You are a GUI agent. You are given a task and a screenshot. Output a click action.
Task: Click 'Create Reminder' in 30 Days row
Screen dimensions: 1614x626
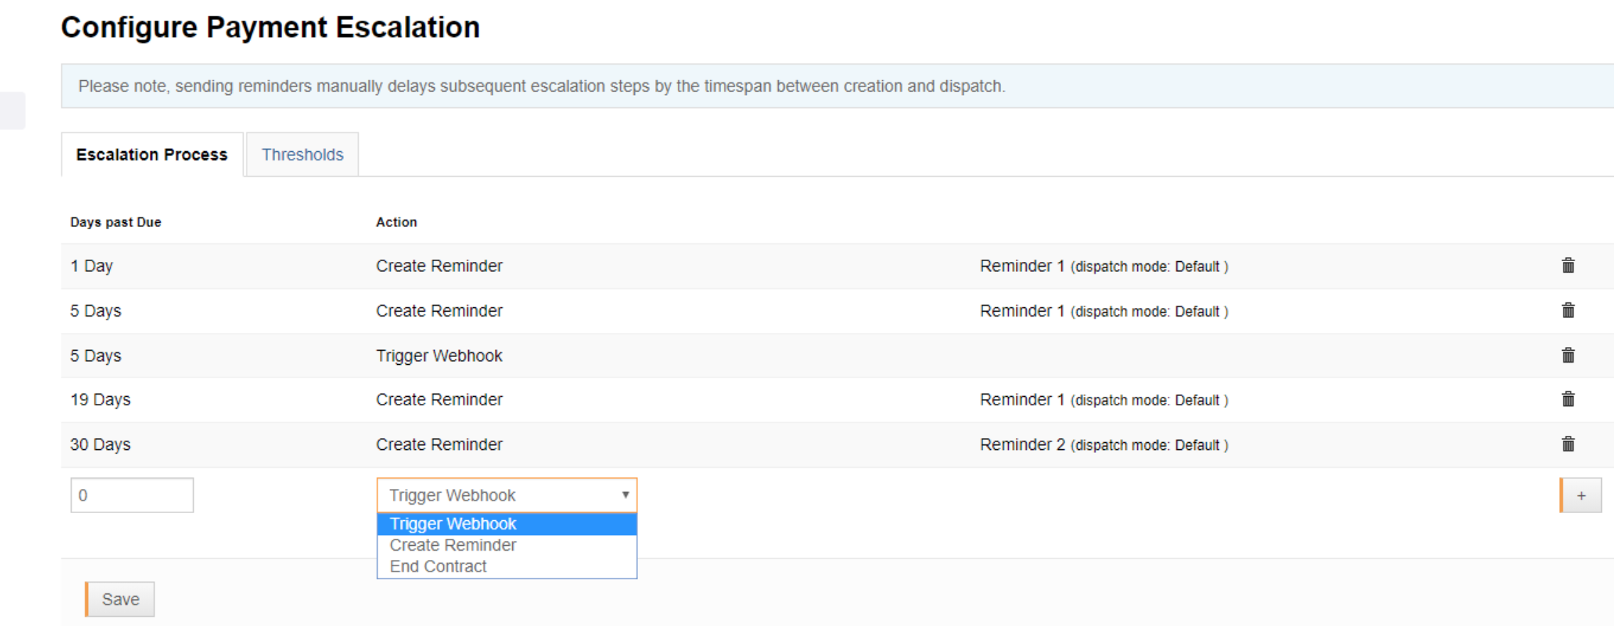439,444
